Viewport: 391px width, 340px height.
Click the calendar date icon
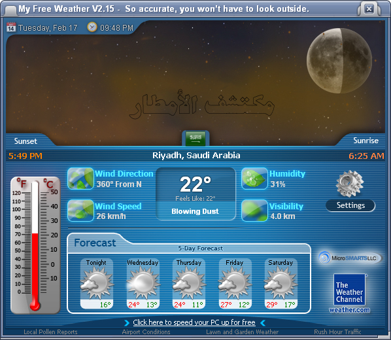(x=10, y=27)
